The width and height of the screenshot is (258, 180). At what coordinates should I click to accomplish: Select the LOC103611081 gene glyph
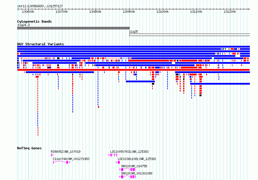point(118,162)
